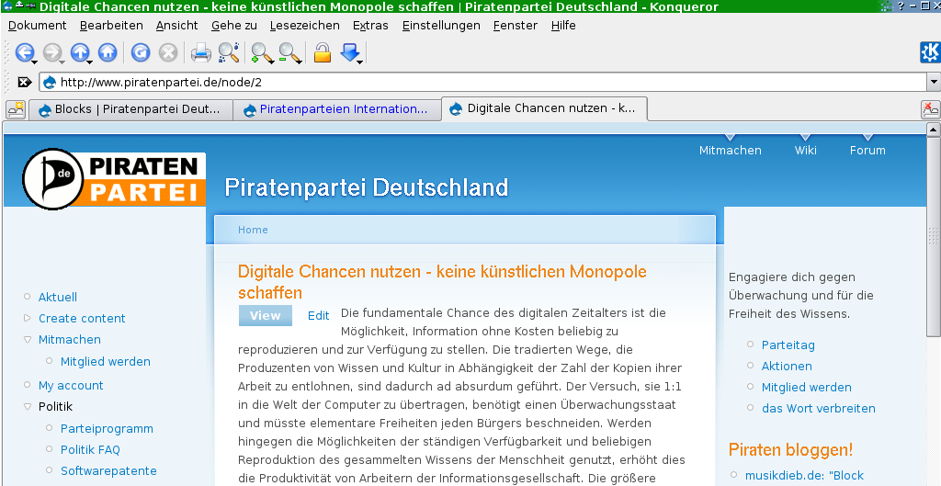The height and width of the screenshot is (486, 941).
Task: Open the blue download arrow icon
Action: click(349, 53)
